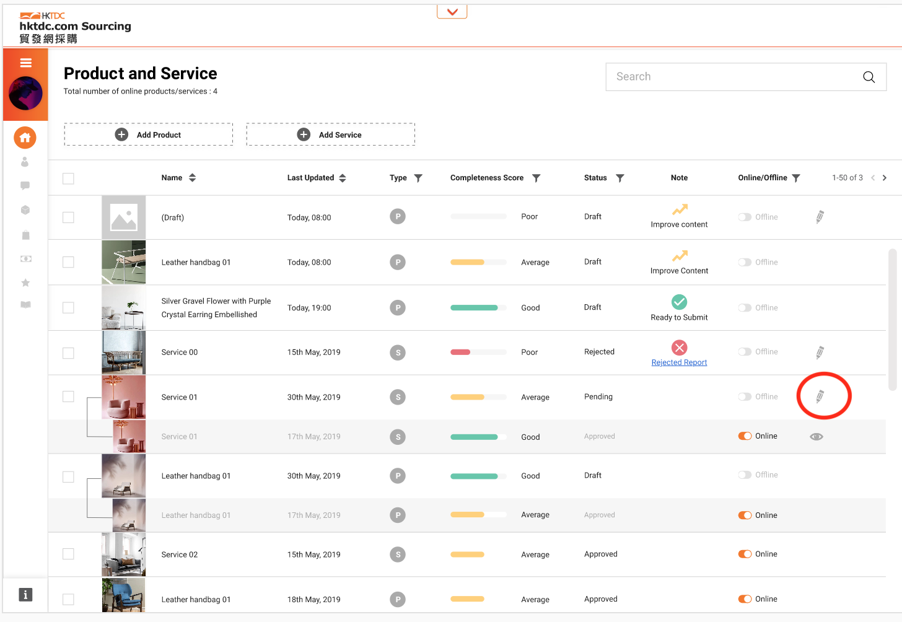The width and height of the screenshot is (902, 622).
Task: Click the eye icon for approved Service 01
Action: pyautogui.click(x=816, y=437)
